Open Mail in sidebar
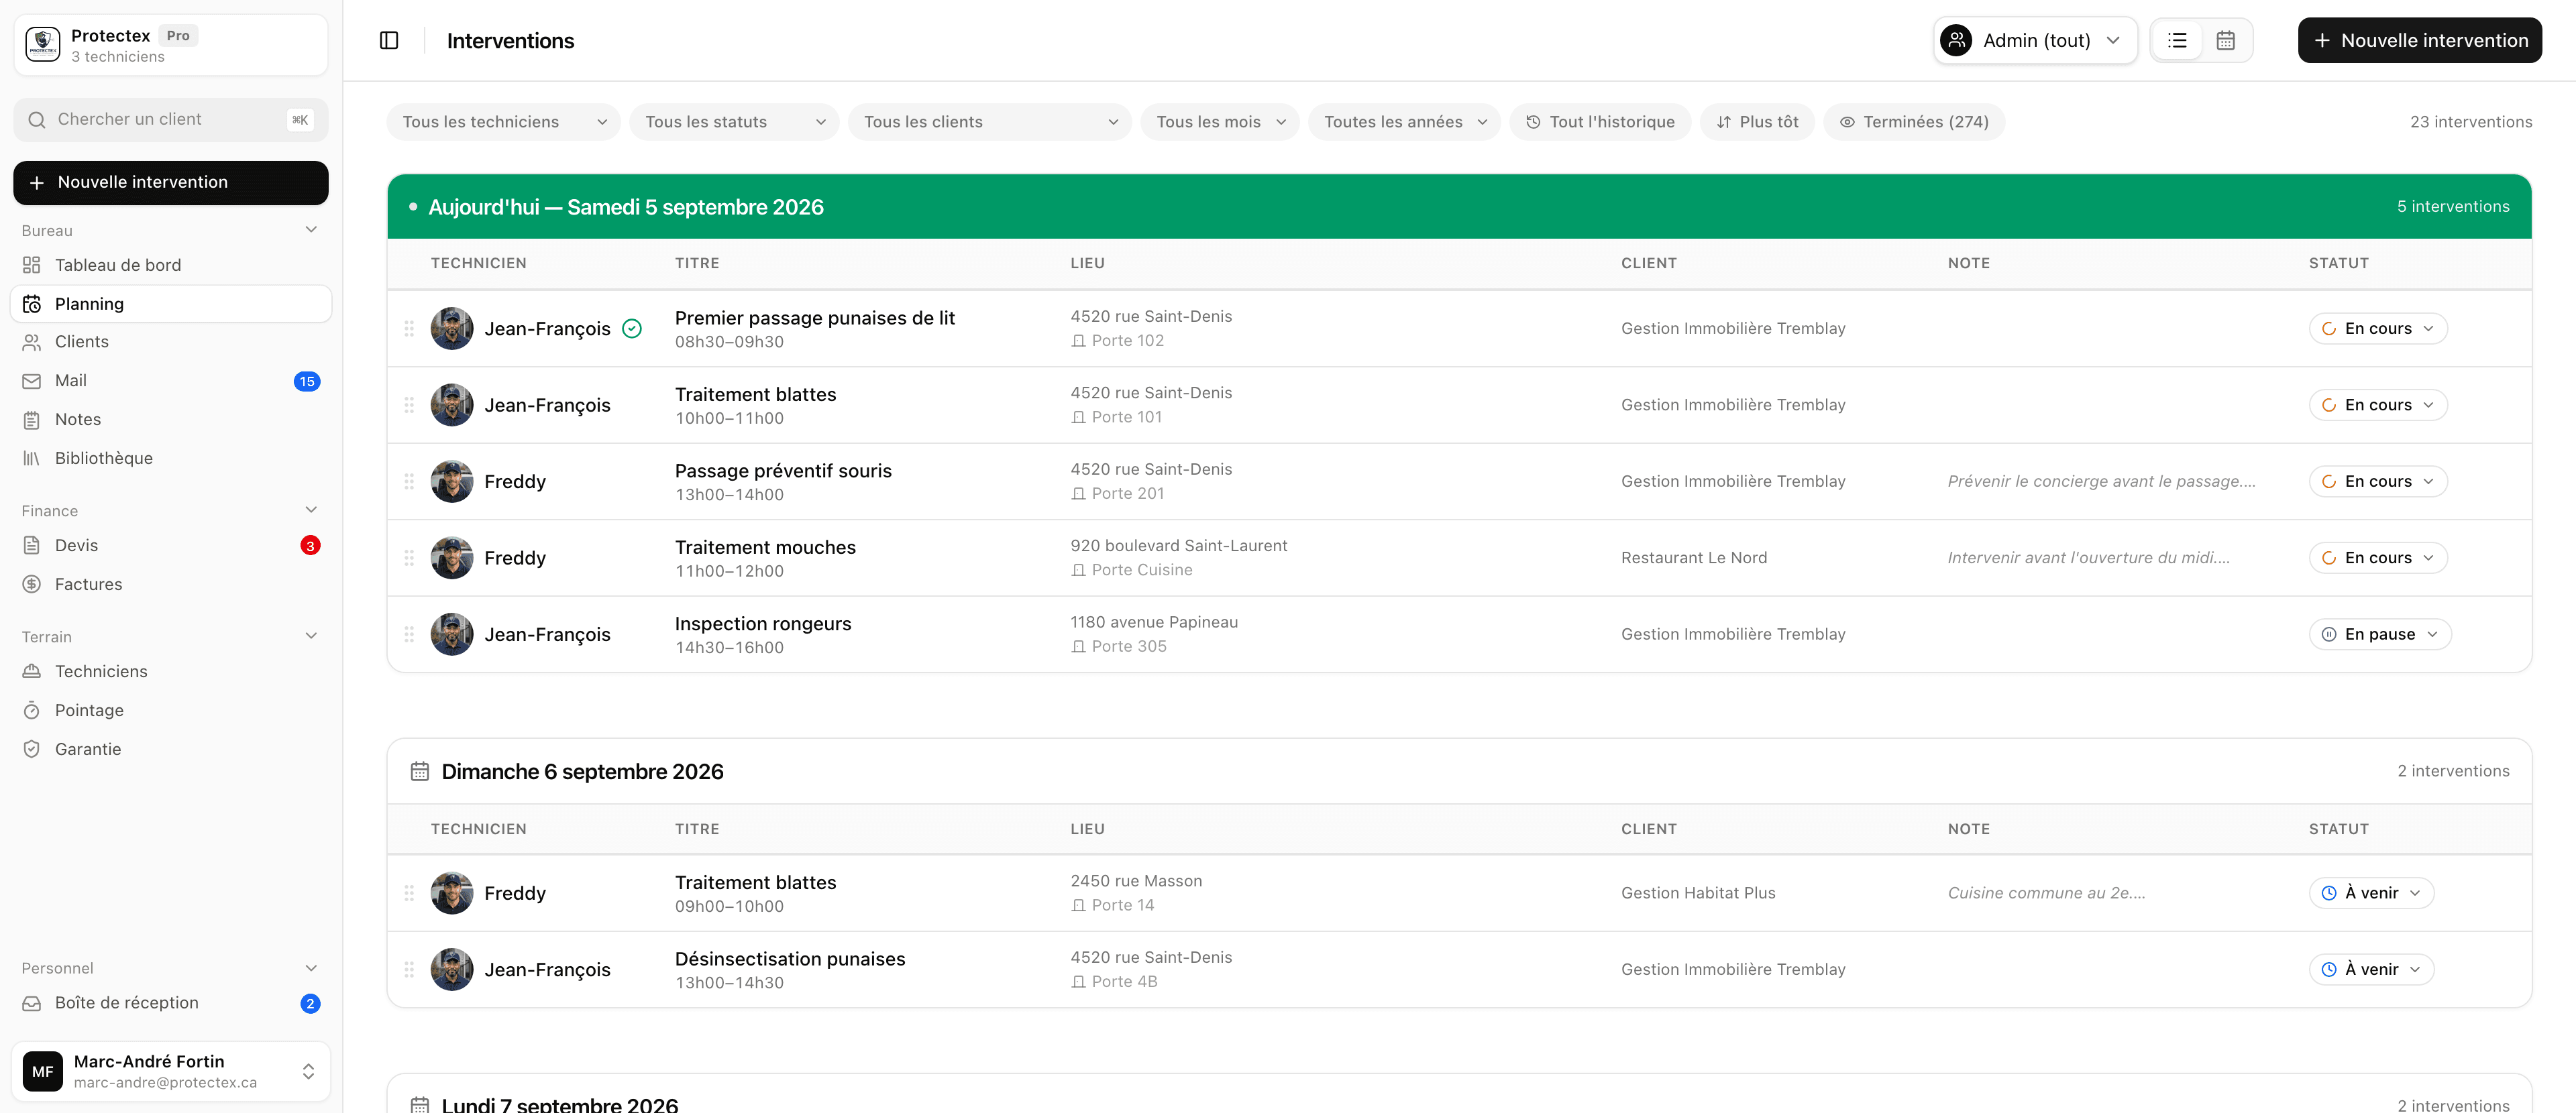Screen dimensions: 2576x1113 click(170, 381)
